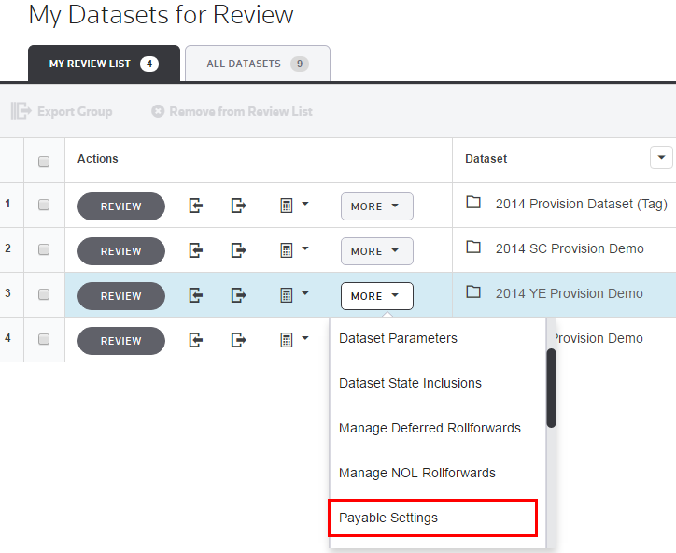The image size is (676, 553).
Task: Click the export icon in row 4
Action: [239, 340]
